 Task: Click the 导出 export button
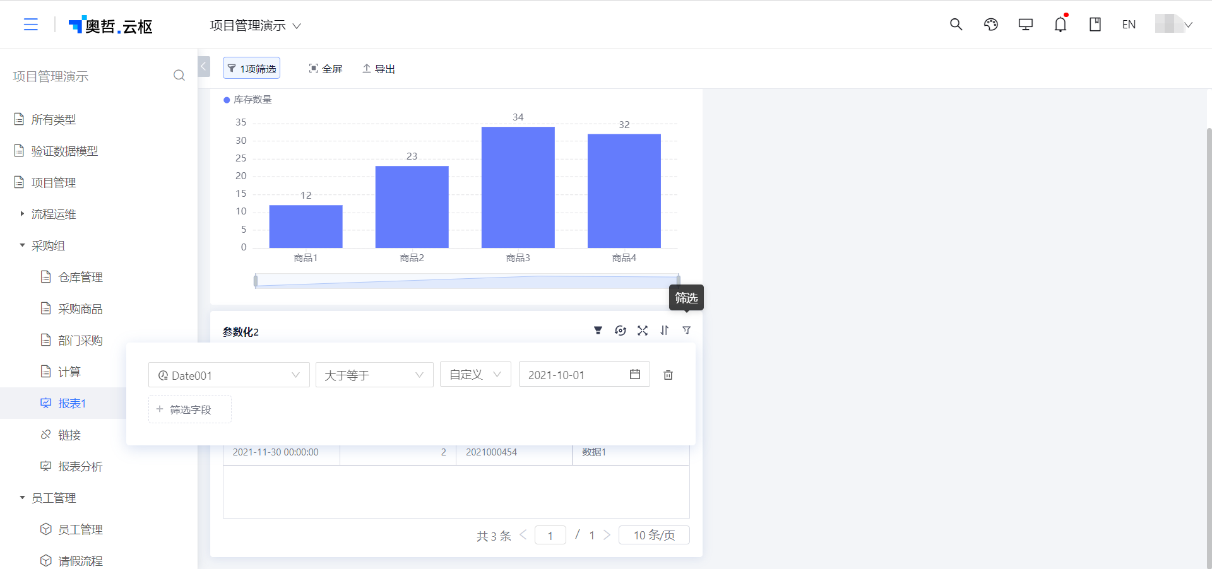(x=379, y=69)
